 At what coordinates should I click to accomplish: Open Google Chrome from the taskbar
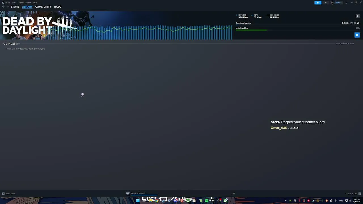[157, 201]
